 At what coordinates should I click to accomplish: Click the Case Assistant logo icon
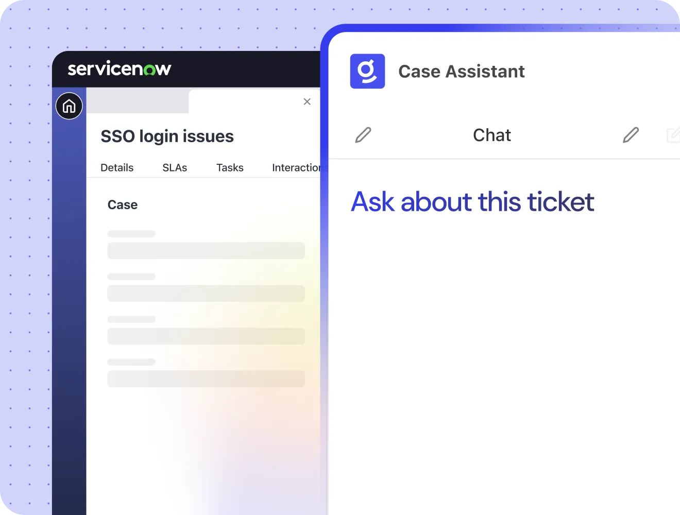pos(367,71)
